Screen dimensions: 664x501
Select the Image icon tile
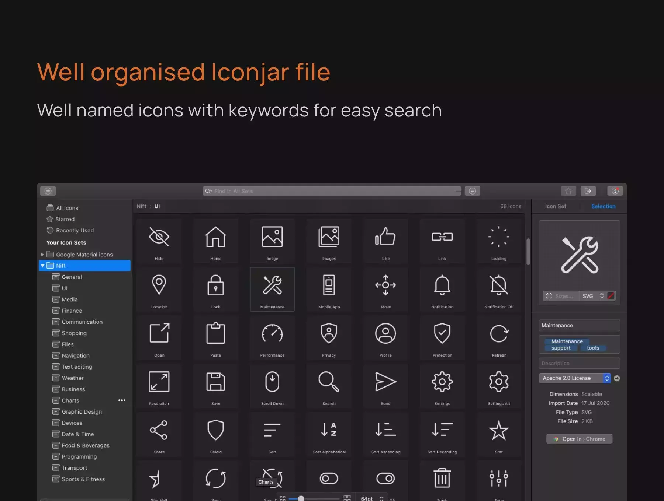click(x=272, y=241)
